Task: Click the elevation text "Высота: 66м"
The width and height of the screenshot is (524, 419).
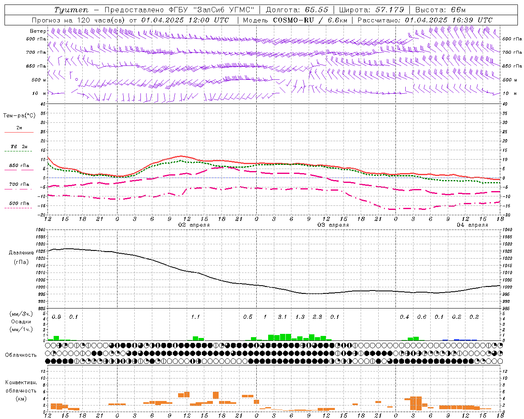Action: coord(440,10)
